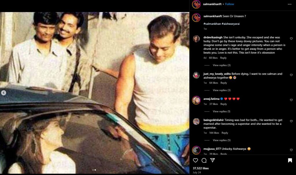Like drdevikasingh's comment
This screenshot has height=175, width=296.
(291, 39)
